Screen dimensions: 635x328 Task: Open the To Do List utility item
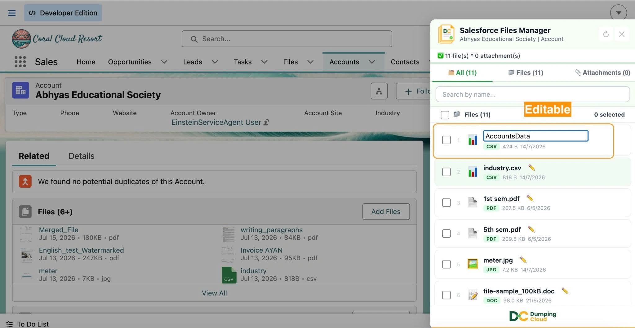(x=27, y=324)
